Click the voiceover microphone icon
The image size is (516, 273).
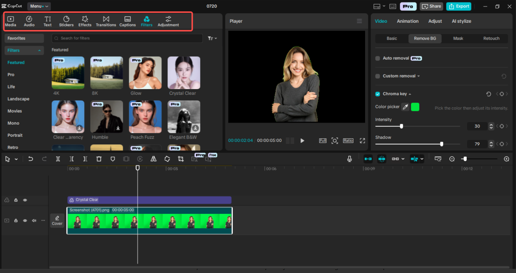(x=349, y=158)
